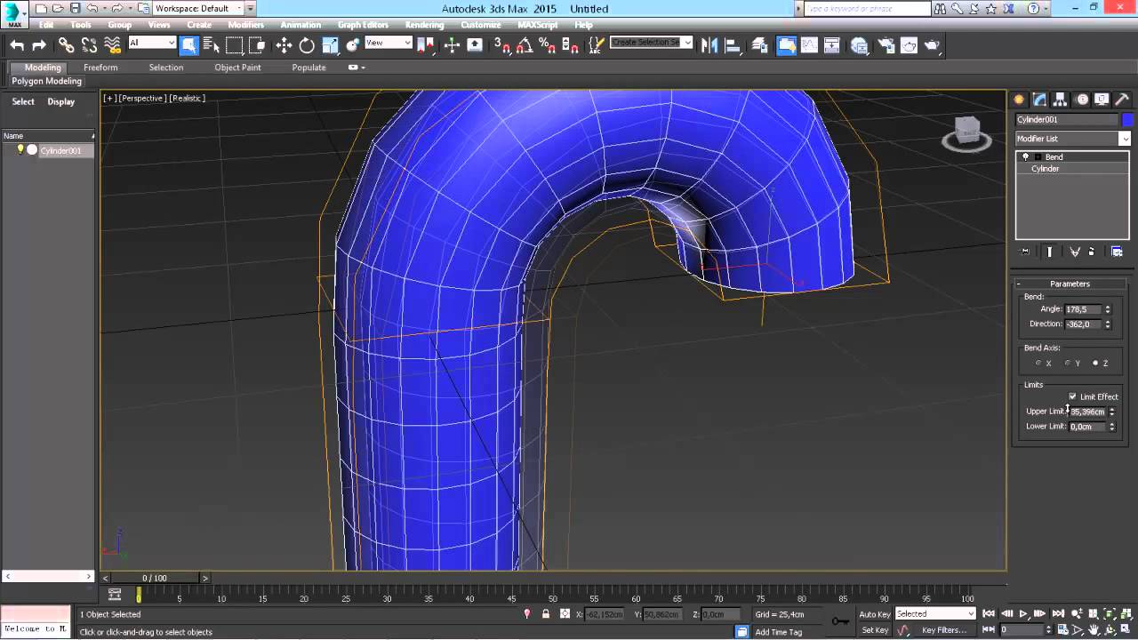Select the Unlink Selection tool
The image size is (1138, 640).
(89, 45)
